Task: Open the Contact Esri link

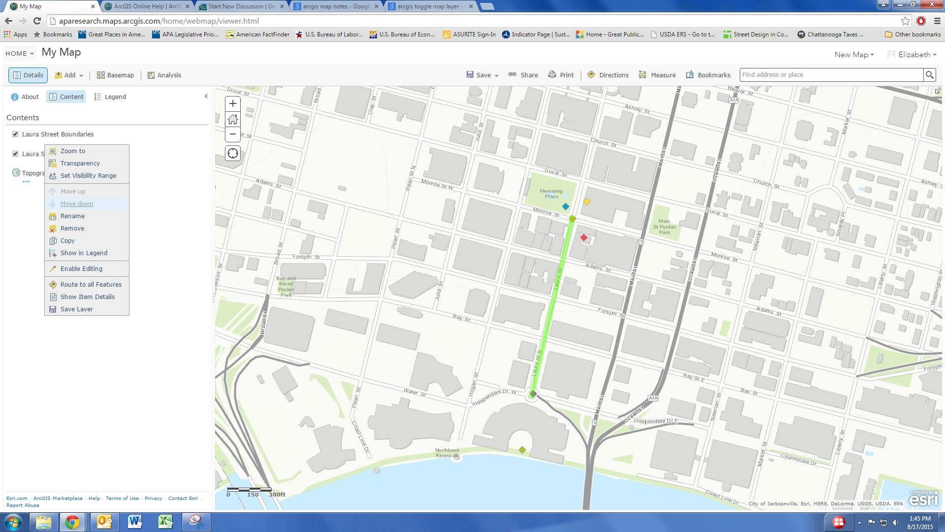Action: pos(183,498)
